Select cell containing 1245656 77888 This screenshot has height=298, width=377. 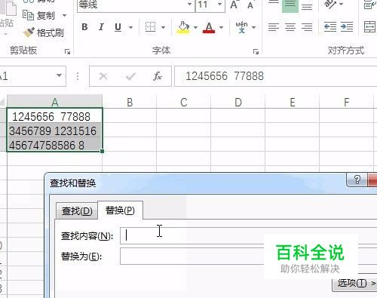click(x=54, y=116)
